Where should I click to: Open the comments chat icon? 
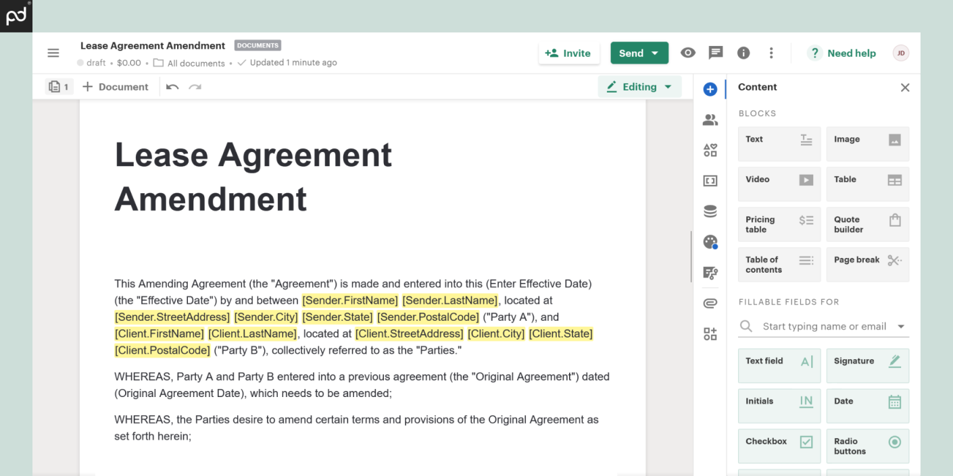(716, 53)
